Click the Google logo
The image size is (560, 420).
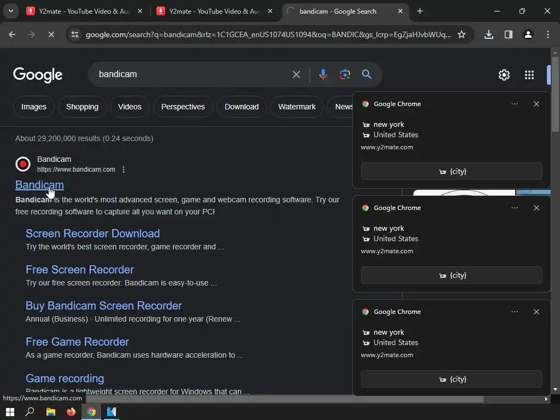[38, 74]
